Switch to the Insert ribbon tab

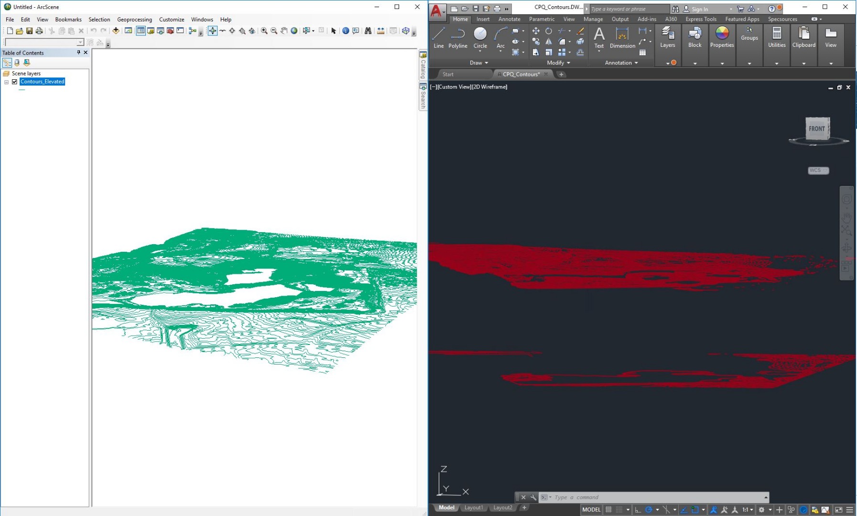tap(483, 19)
